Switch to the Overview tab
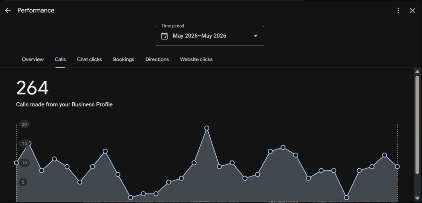The width and height of the screenshot is (422, 203). tap(33, 59)
